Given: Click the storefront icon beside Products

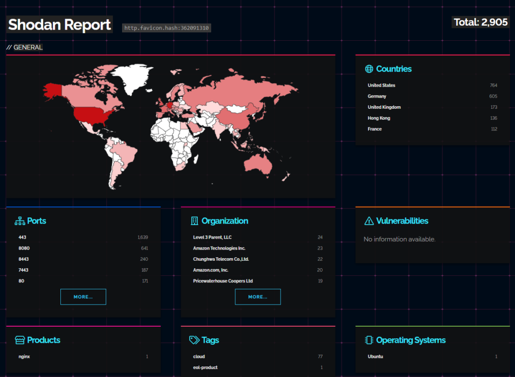Looking at the screenshot, I should [20, 340].
